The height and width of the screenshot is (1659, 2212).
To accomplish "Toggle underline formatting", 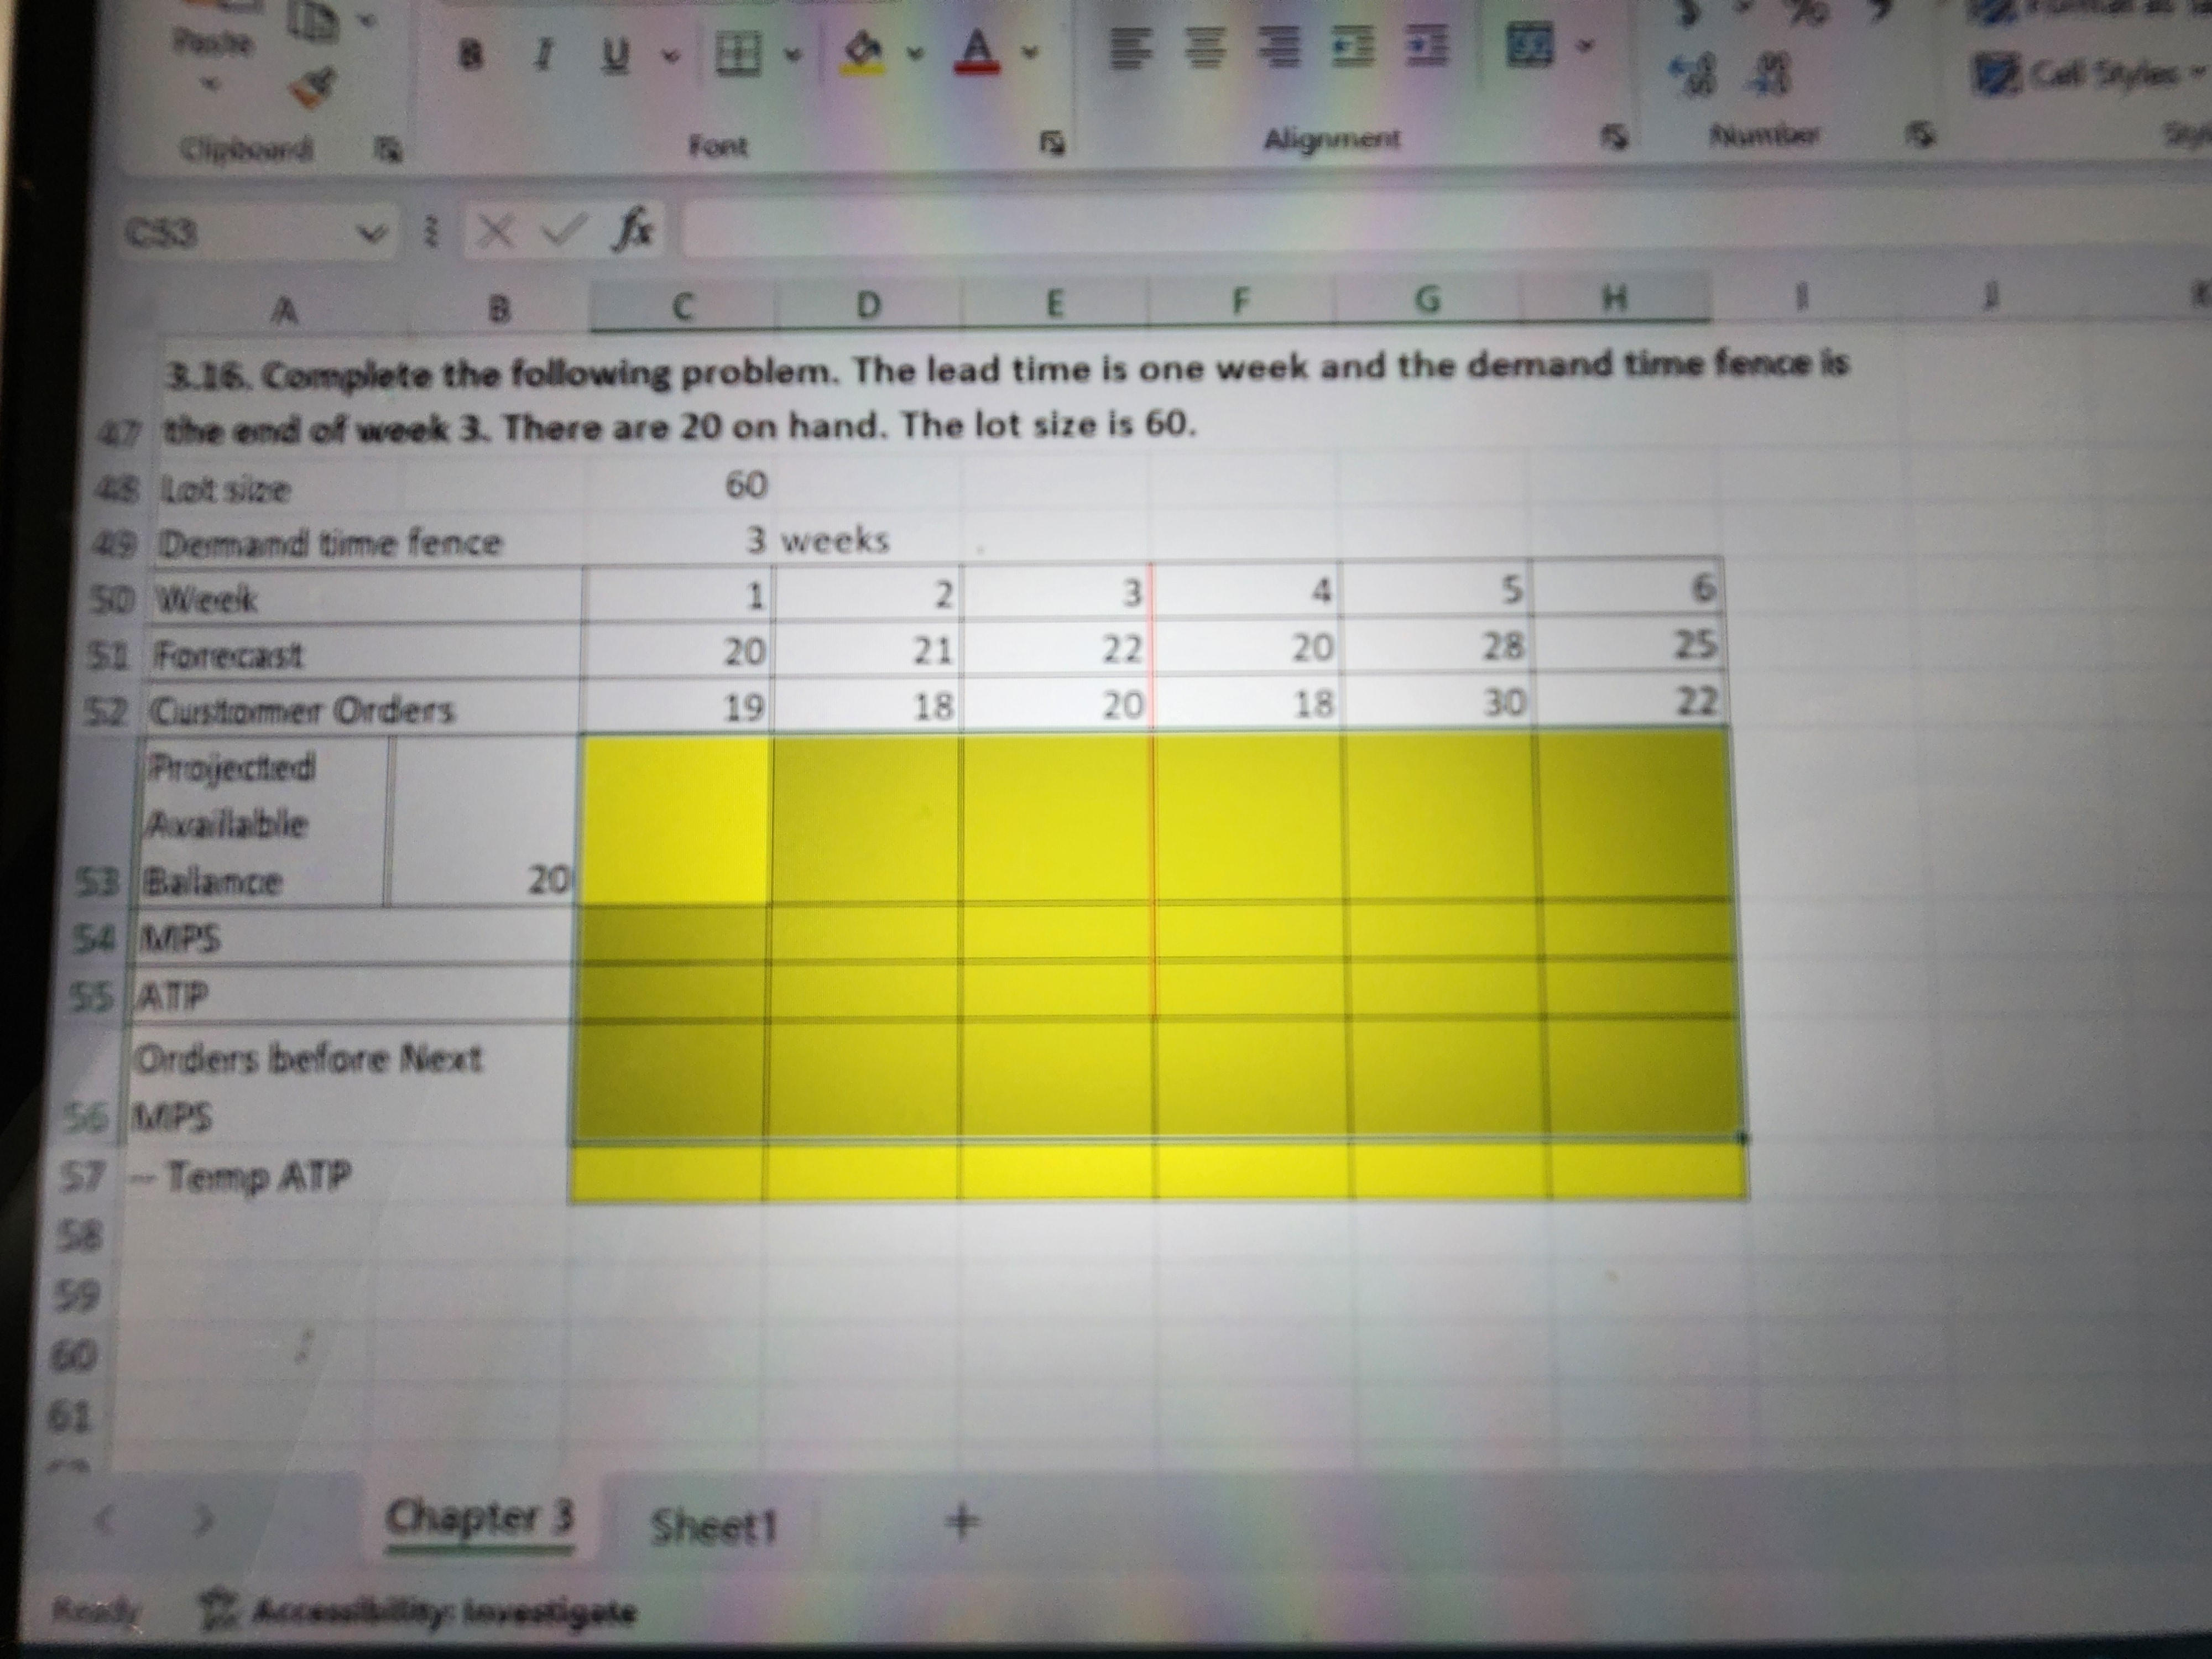I will [x=616, y=56].
